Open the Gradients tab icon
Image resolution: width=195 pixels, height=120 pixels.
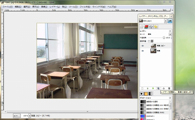point(151,94)
